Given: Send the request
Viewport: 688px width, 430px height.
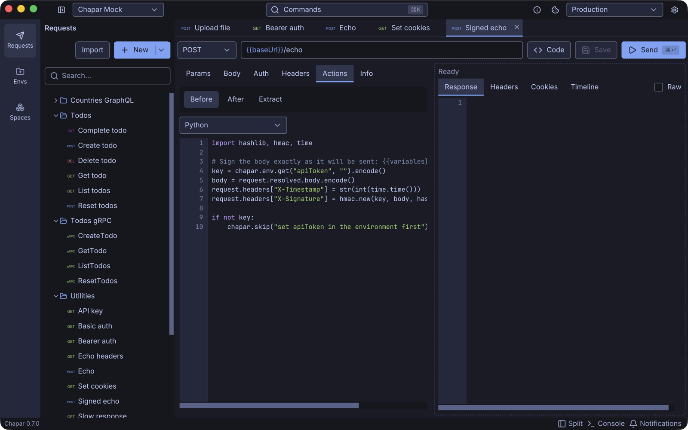Looking at the screenshot, I should click(653, 50).
